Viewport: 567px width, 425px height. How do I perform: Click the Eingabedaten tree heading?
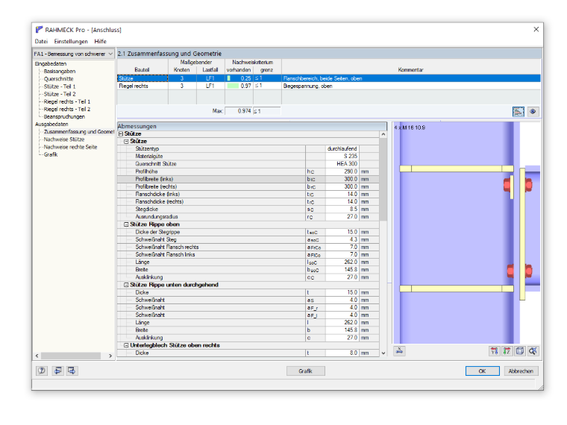51,63
